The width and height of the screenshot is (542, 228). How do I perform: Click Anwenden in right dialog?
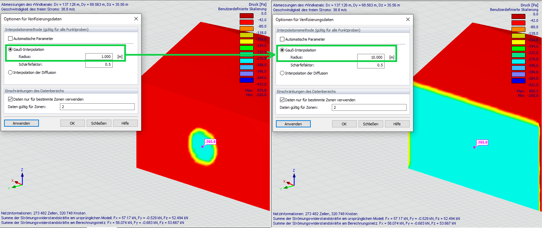click(x=293, y=124)
